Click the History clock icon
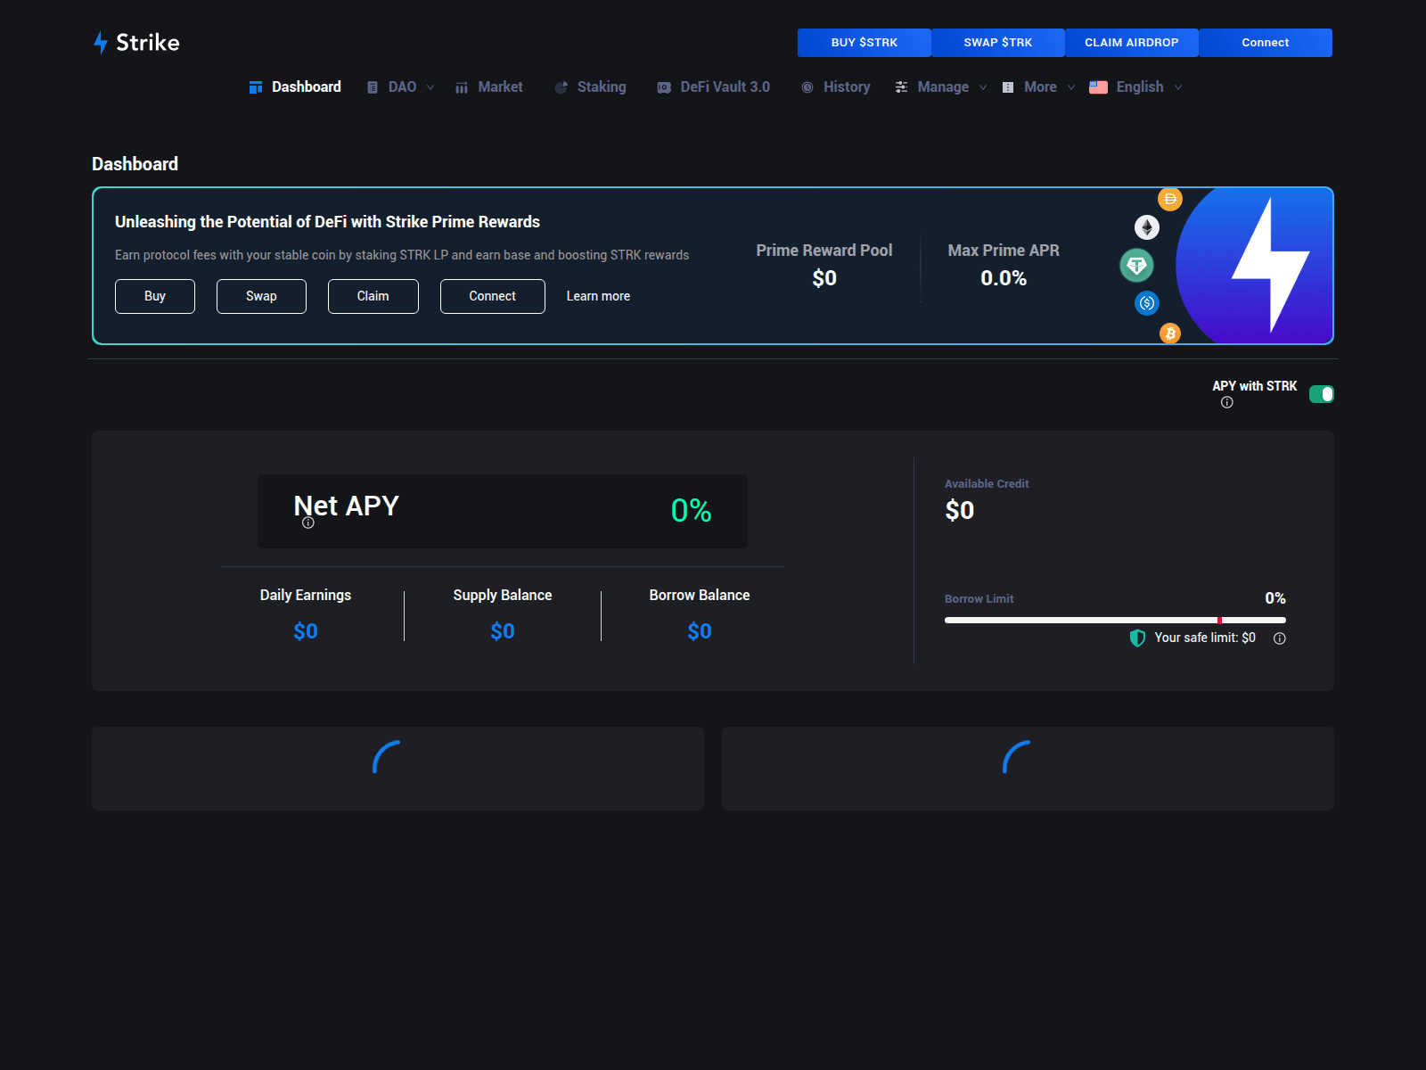The height and width of the screenshot is (1070, 1426). pos(807,87)
